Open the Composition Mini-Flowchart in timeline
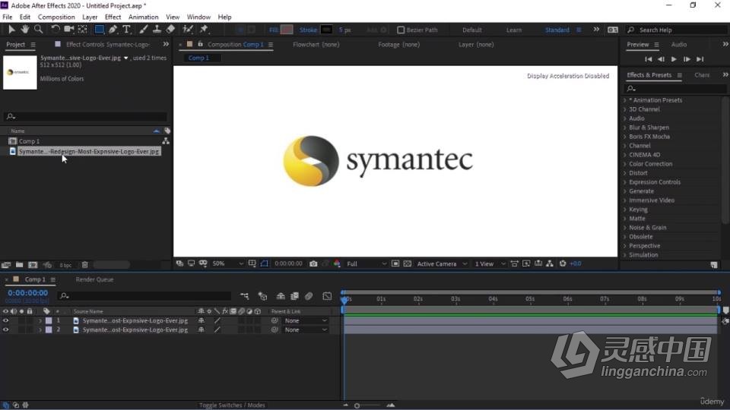This screenshot has height=410, width=730. coord(244,296)
